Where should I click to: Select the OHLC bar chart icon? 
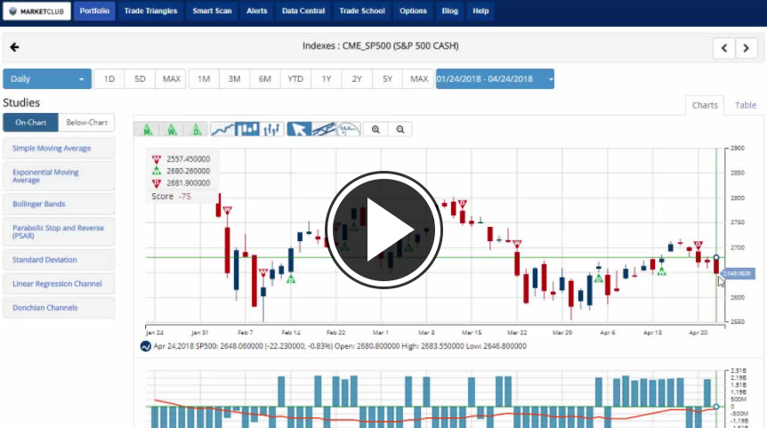(x=271, y=130)
